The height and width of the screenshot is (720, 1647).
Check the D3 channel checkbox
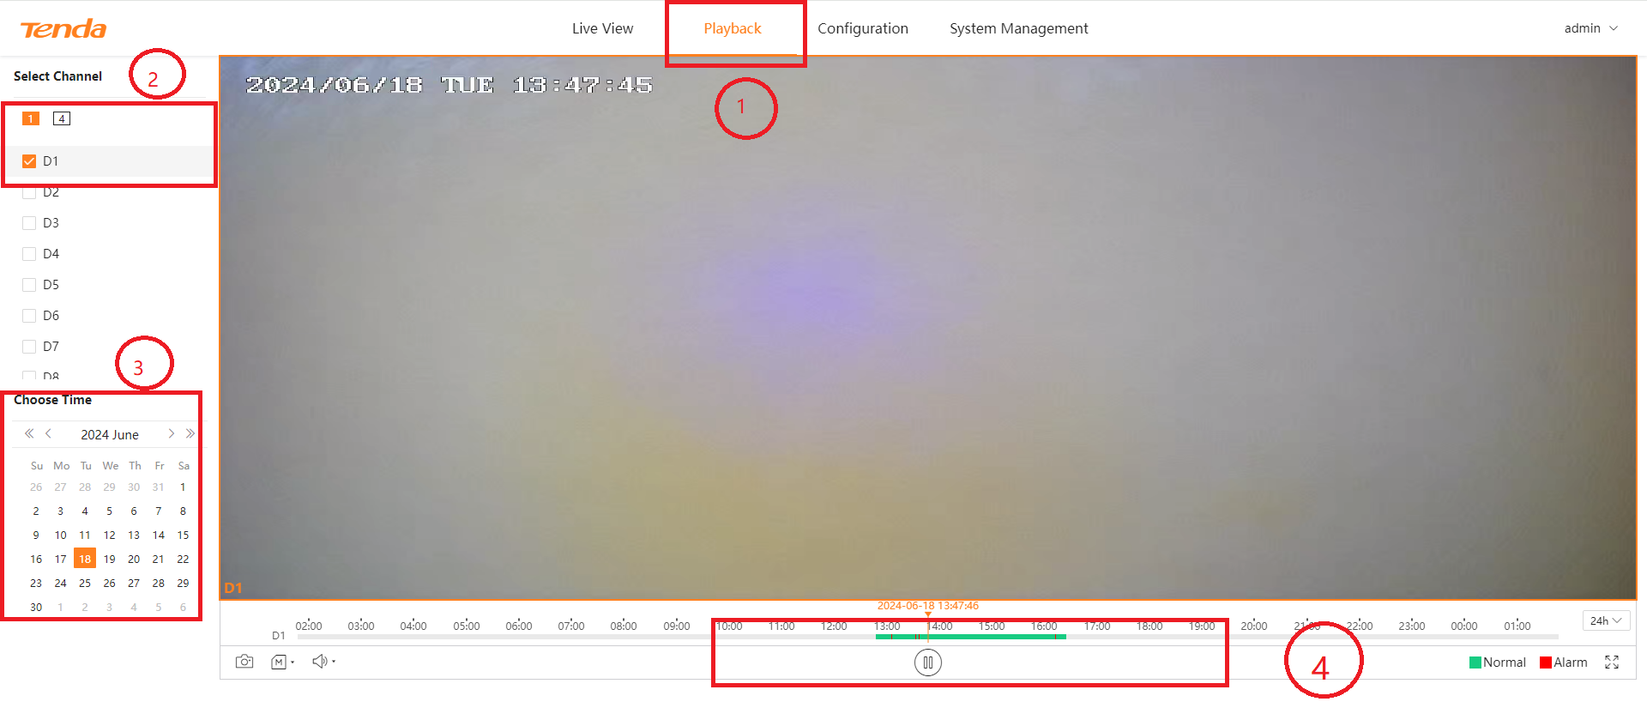(x=29, y=223)
